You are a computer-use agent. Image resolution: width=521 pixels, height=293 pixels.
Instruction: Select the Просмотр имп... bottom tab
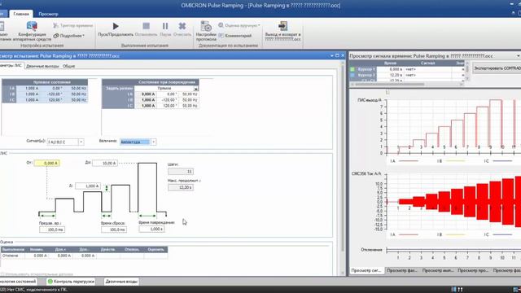click(x=438, y=271)
